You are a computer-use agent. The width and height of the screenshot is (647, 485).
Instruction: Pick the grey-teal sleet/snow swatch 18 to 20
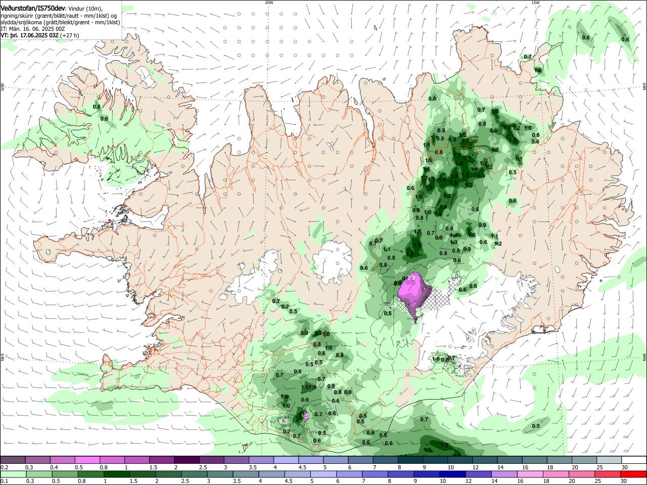pos(559,460)
